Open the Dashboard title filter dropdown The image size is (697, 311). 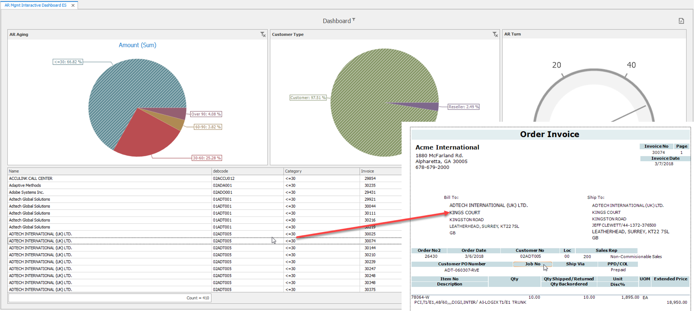[x=354, y=20]
